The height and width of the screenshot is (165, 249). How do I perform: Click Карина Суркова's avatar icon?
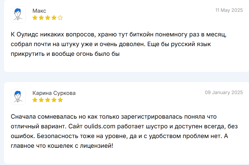click(x=18, y=97)
